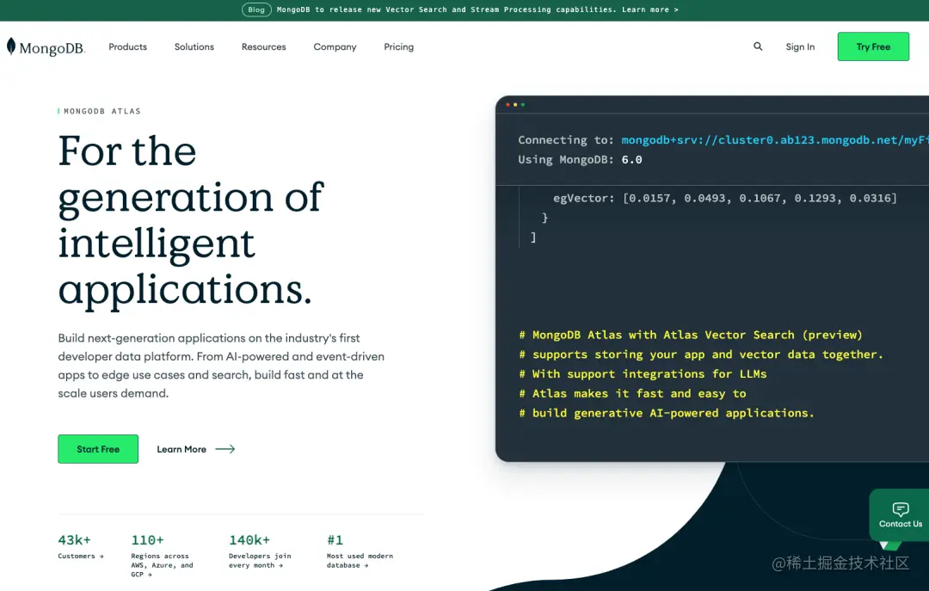Screen dimensions: 929x591
Task: Click the arrow next to Learn More
Action: pos(225,449)
